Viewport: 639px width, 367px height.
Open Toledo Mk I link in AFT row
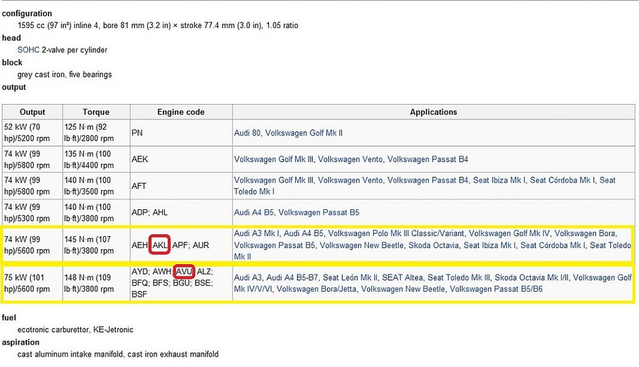[254, 191]
